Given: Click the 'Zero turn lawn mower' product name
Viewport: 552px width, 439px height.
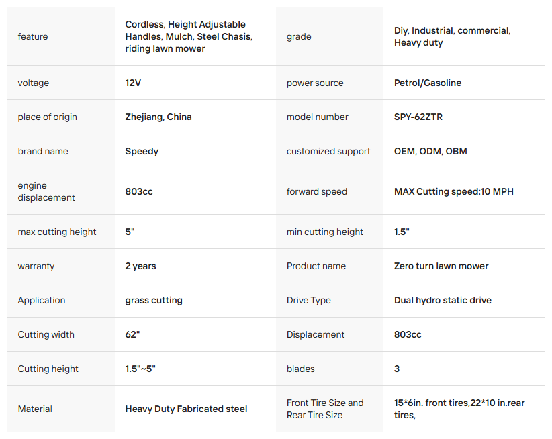Looking at the screenshot, I should pyautogui.click(x=441, y=266).
